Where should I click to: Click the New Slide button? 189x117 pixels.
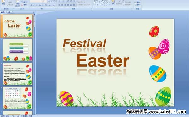[x=18, y=3]
